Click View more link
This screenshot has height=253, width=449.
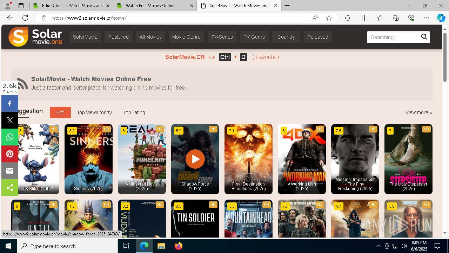[419, 112]
